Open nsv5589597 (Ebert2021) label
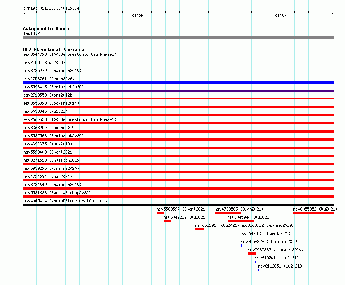 pyautogui.click(x=182, y=209)
